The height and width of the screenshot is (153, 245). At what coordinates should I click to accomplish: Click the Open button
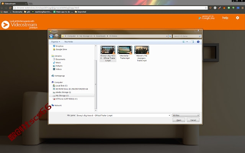[179, 120]
